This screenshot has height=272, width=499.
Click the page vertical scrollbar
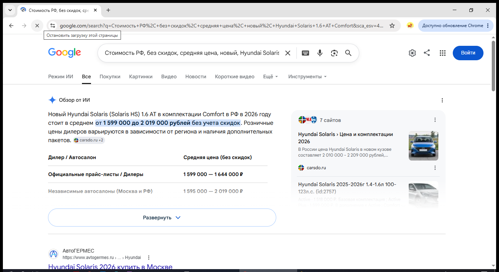coord(494,66)
